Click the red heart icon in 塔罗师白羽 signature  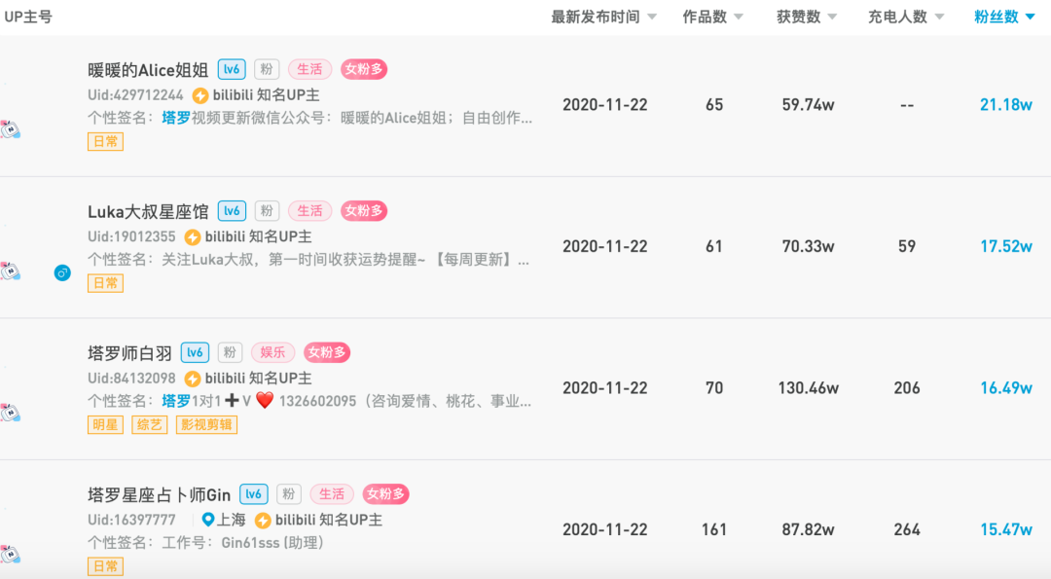coord(265,401)
